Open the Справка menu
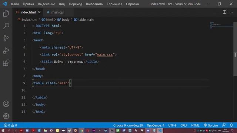237x133 pixels. coord(133,4)
